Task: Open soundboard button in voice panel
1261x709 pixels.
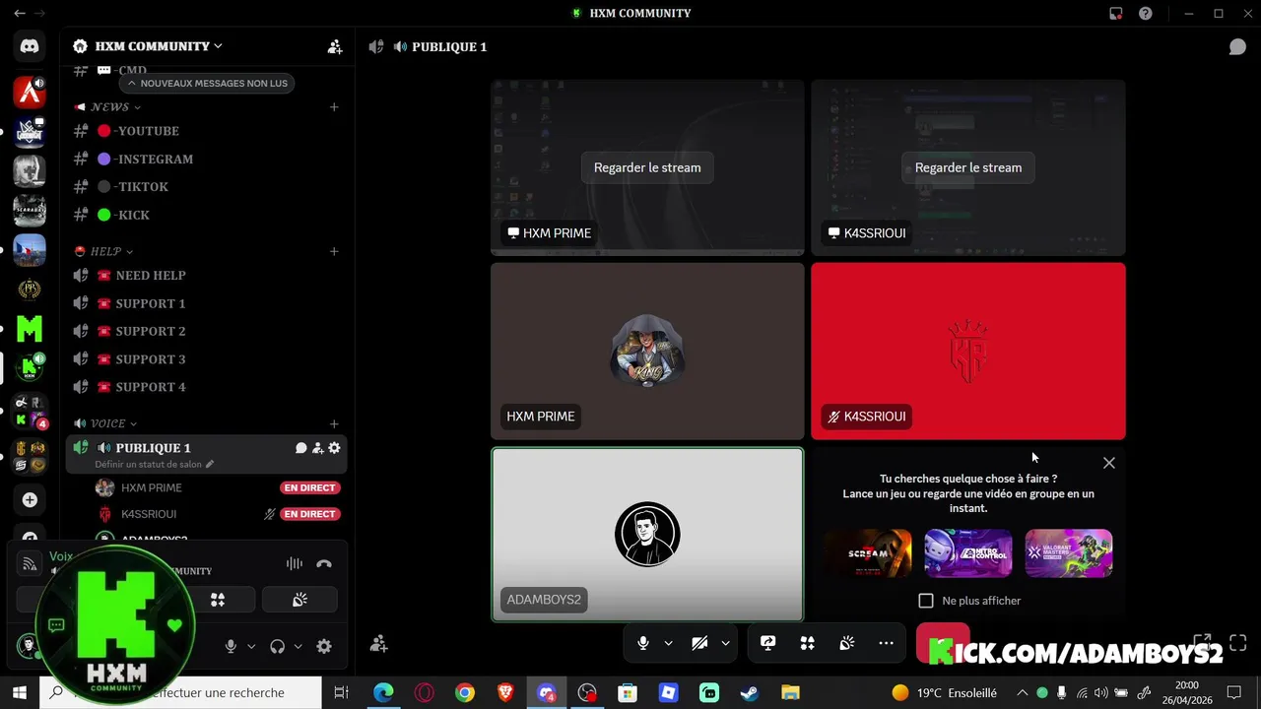Action: pos(299,600)
